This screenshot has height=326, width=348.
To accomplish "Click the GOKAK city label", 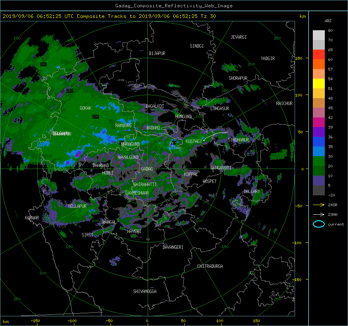I will 85,108.
